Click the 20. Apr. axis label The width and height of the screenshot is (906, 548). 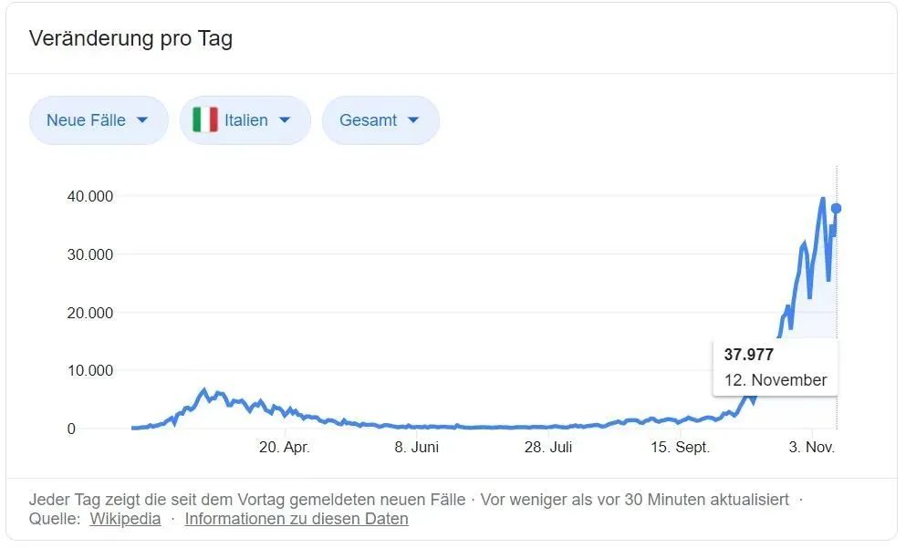285,447
